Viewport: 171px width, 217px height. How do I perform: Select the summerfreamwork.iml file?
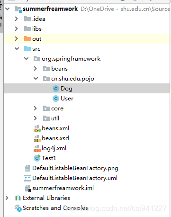coord(63,188)
